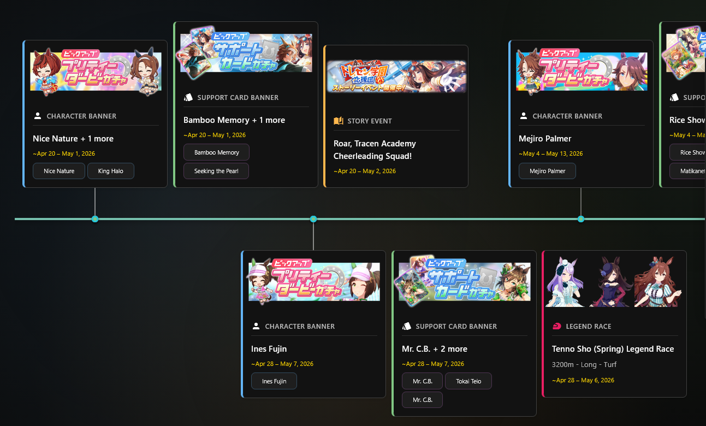Screen dimensions: 706x426
Task: Select the Seeking the Pearl tag
Action: pos(216,171)
